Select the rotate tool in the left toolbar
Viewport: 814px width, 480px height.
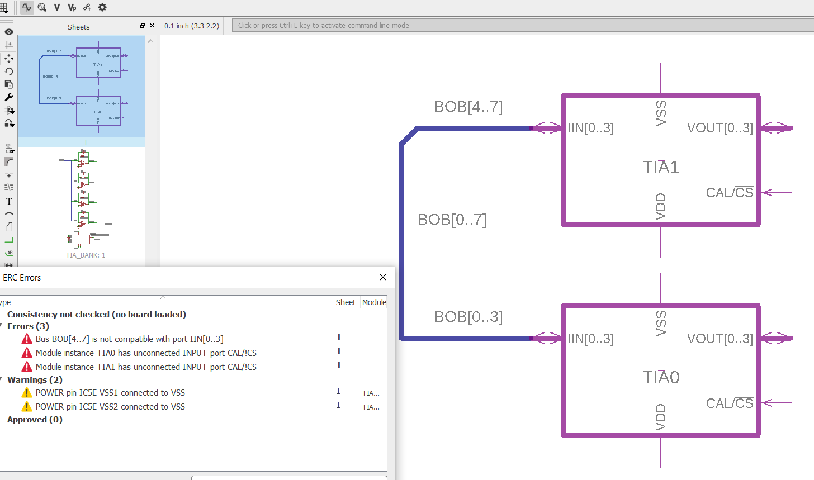click(x=8, y=72)
